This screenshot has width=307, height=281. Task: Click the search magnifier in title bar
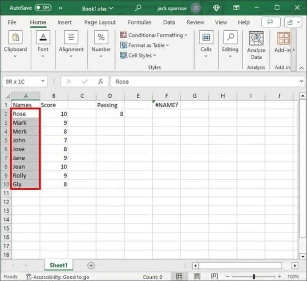coord(138,8)
